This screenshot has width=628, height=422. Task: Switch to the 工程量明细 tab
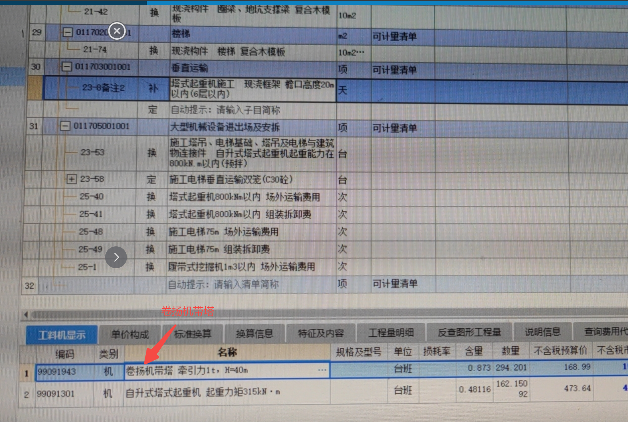click(x=391, y=332)
